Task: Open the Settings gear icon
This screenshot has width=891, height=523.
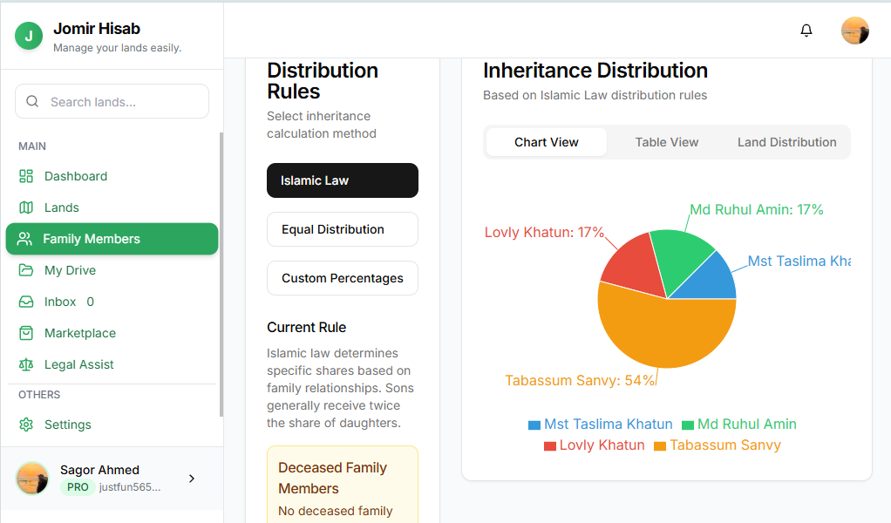Action: coord(26,425)
